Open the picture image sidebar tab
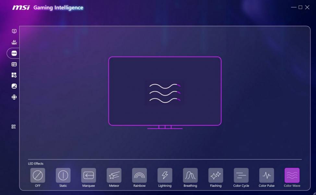The height and width of the screenshot is (195, 316). pos(14,86)
